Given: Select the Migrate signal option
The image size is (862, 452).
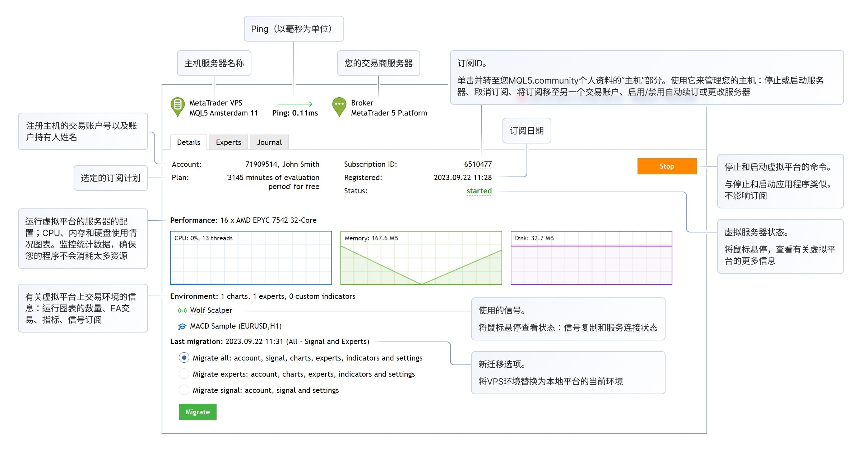Looking at the screenshot, I should [x=184, y=390].
